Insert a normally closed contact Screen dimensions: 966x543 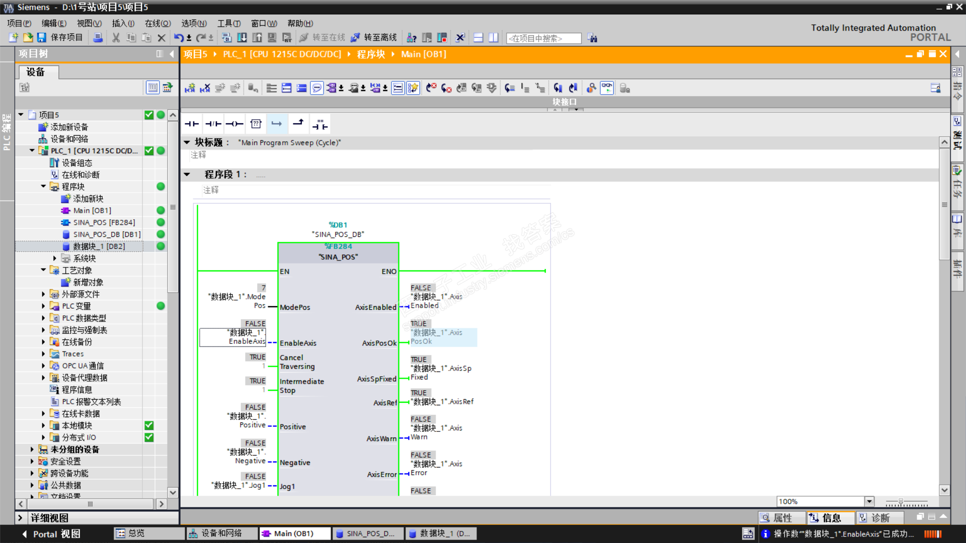point(213,124)
